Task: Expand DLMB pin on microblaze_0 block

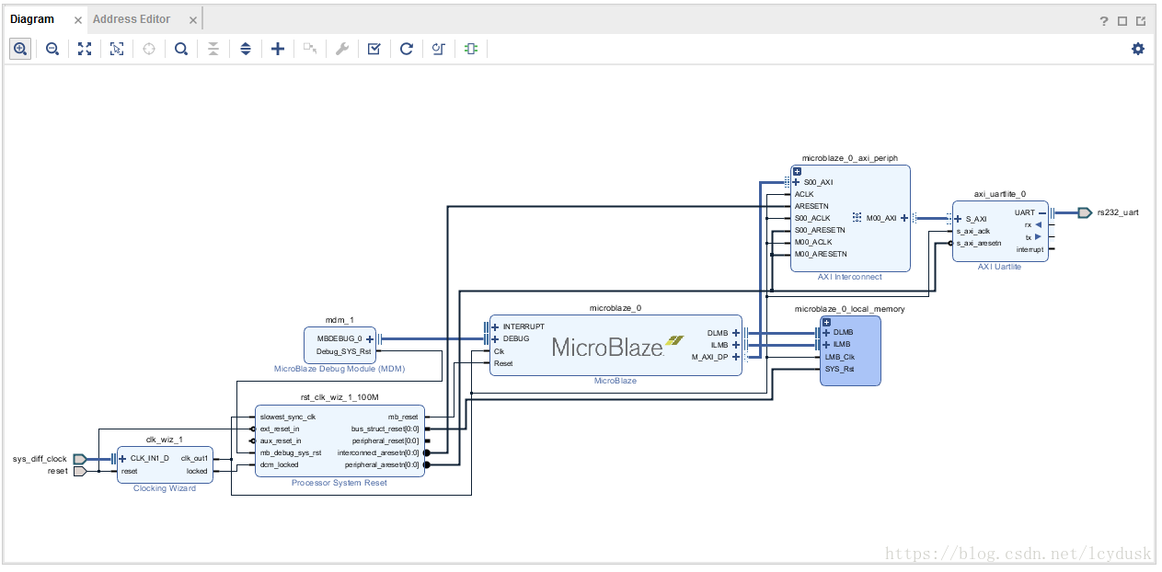Action: tap(736, 333)
